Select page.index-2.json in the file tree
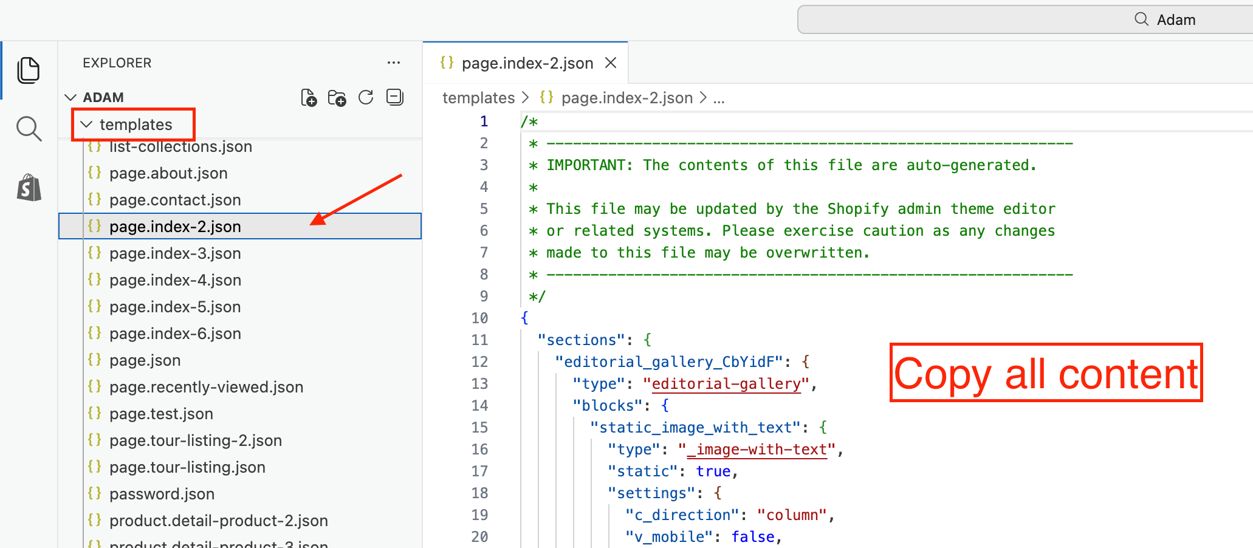Screen dimensions: 1253x548 tap(240, 226)
